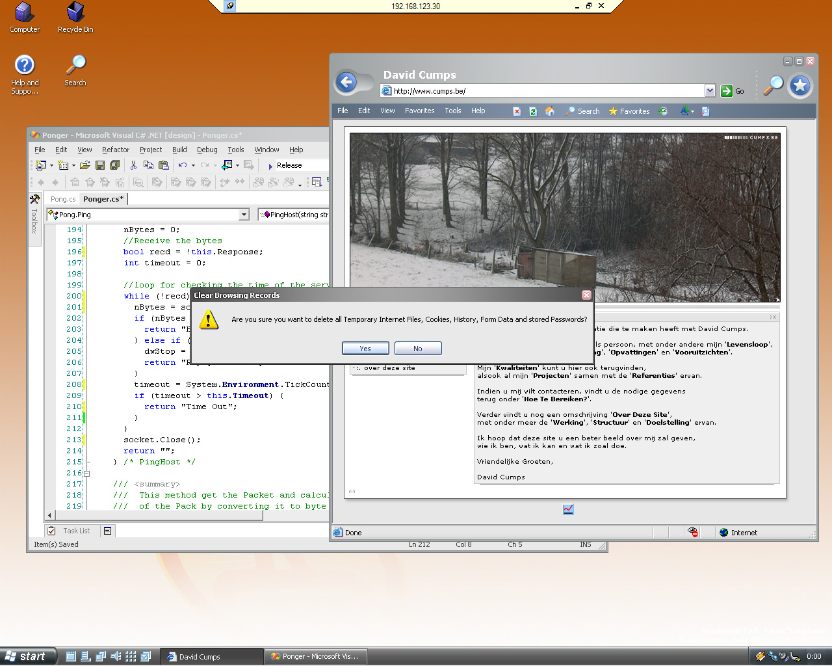Image resolution: width=832 pixels, height=666 pixels.
Task: Open the New Project dropdown arrow
Action: [x=51, y=165]
